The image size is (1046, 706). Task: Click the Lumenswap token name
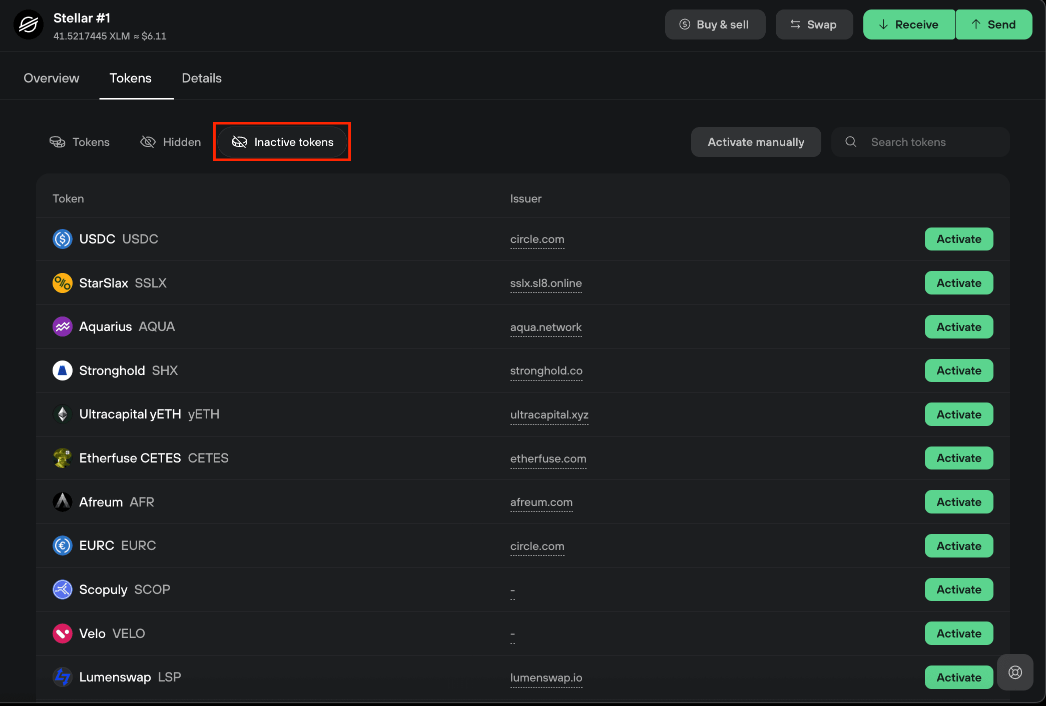coord(115,677)
